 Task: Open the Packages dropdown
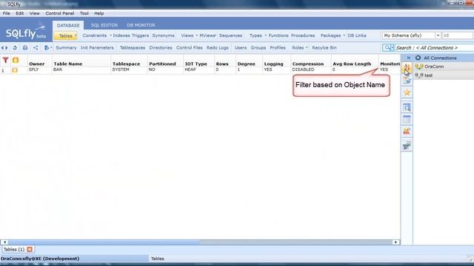coord(344,35)
